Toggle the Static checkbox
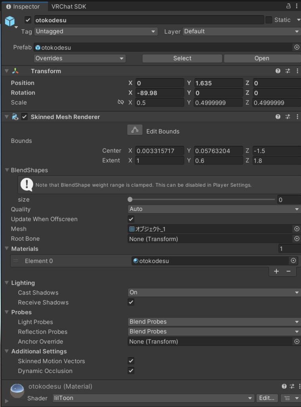Image resolution: width=301 pixels, height=407 pixels. point(269,20)
